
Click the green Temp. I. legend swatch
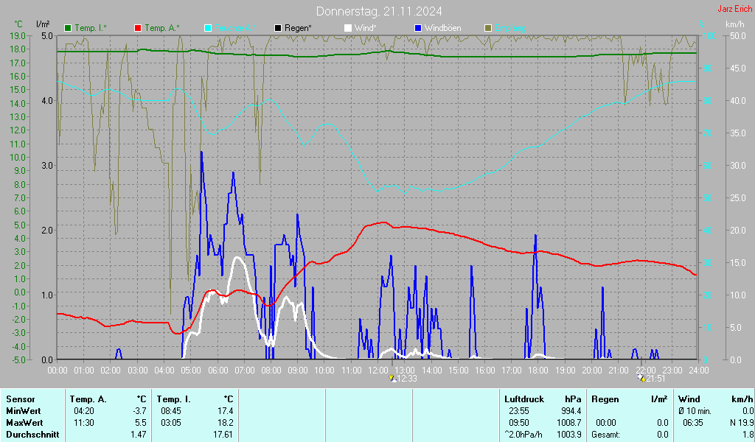coord(68,29)
